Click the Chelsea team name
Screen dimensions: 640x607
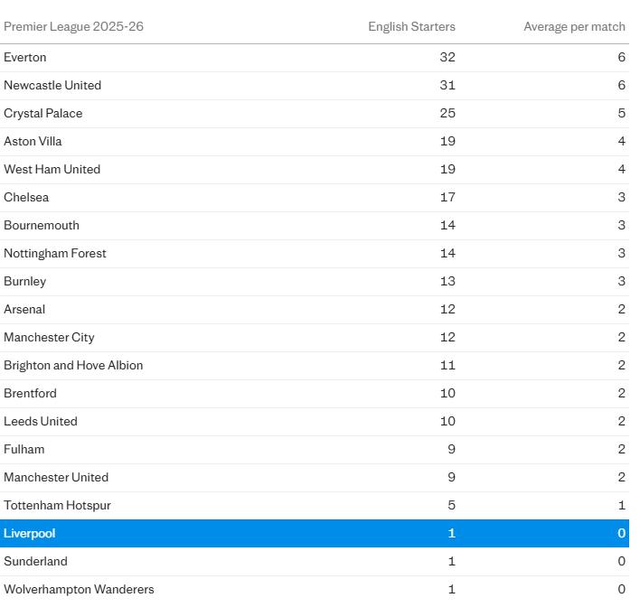(x=26, y=197)
